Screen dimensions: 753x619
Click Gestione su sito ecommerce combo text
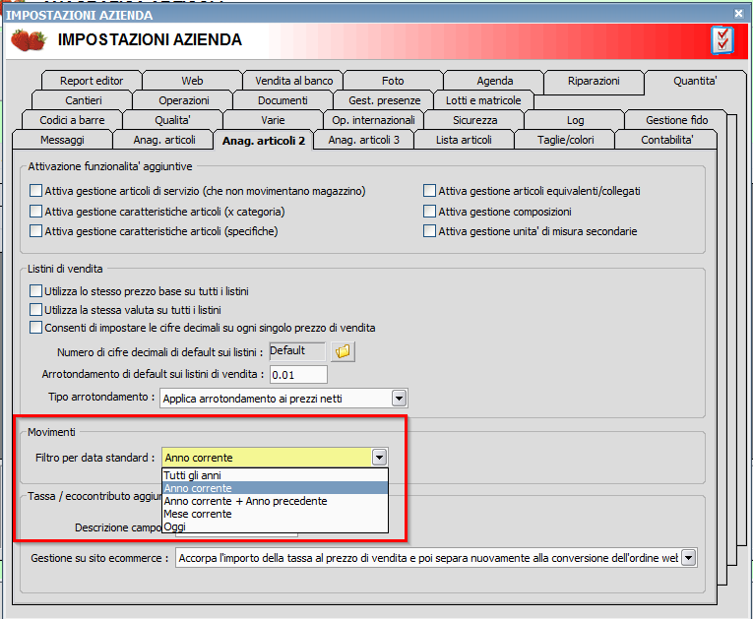[x=428, y=558]
